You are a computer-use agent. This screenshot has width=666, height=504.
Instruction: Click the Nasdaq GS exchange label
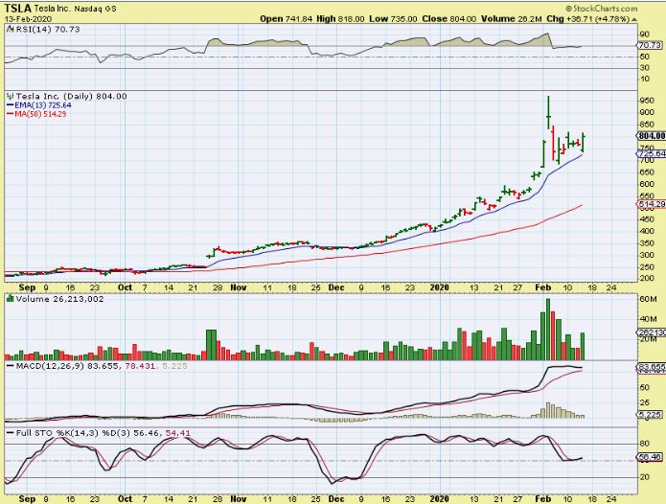[95, 9]
